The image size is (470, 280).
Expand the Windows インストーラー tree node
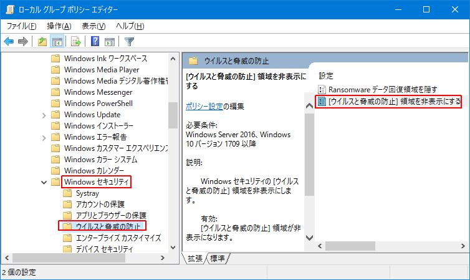click(x=44, y=126)
